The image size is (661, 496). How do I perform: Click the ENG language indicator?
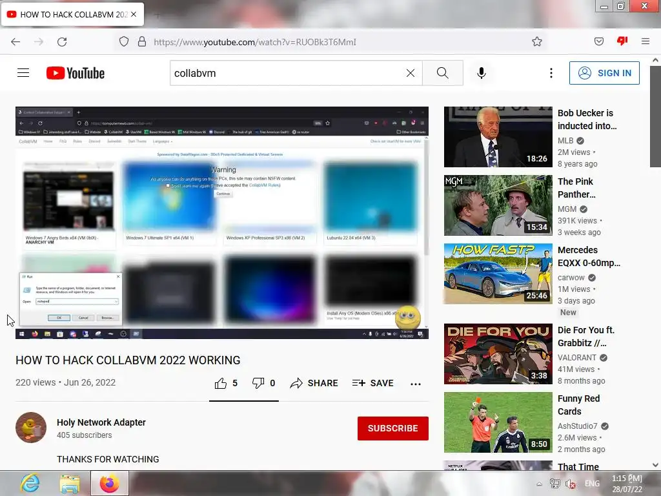click(592, 484)
